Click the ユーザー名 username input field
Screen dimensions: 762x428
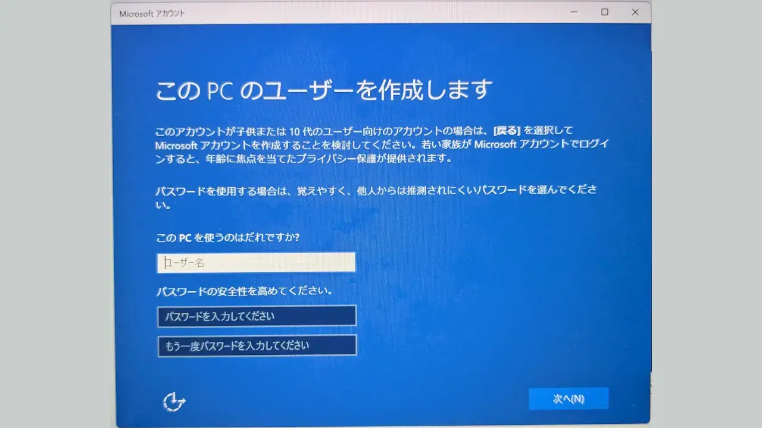257,262
